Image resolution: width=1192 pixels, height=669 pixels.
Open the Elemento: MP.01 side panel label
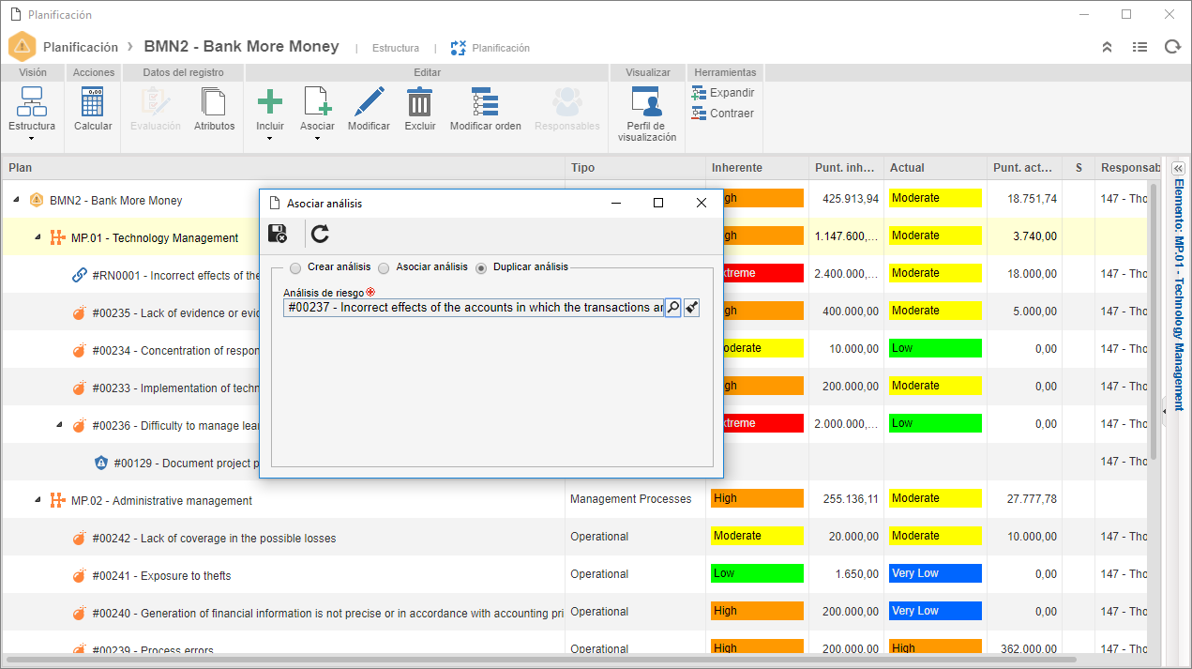pyautogui.click(x=1179, y=295)
